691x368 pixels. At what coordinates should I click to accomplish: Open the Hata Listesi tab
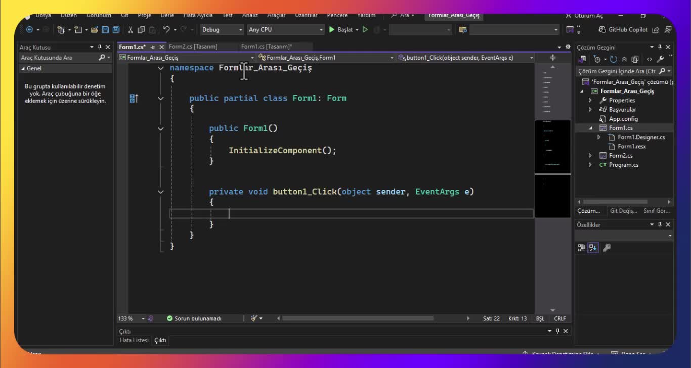pos(134,340)
